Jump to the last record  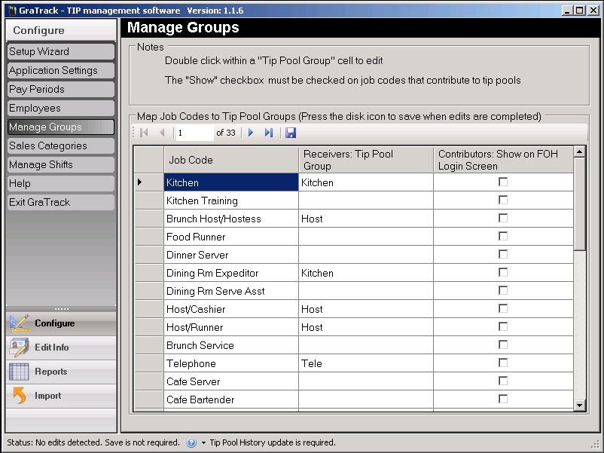point(269,131)
